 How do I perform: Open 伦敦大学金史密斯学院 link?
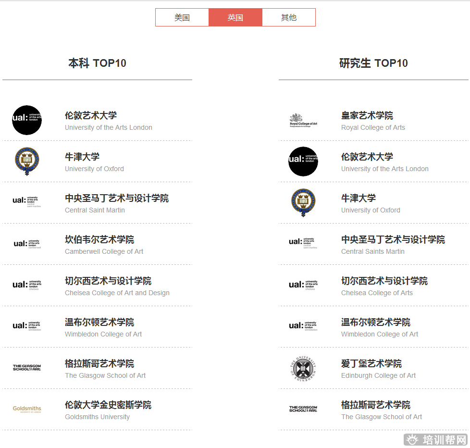point(108,405)
